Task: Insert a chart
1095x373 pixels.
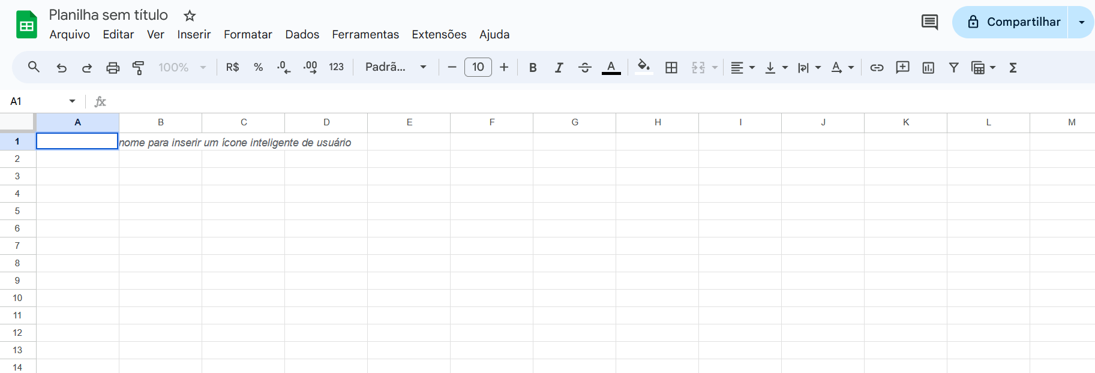Action: pyautogui.click(x=928, y=68)
